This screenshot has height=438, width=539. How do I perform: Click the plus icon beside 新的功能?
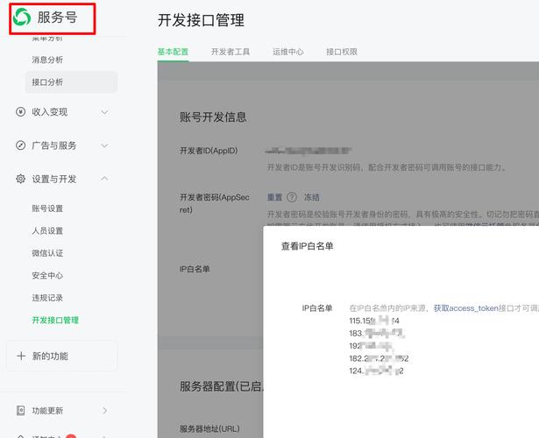21,357
